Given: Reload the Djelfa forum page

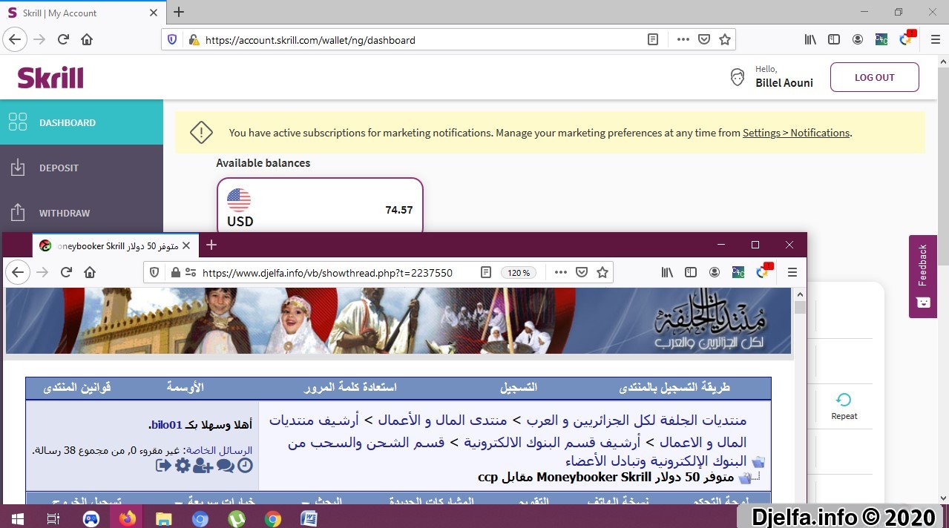Looking at the screenshot, I should tap(66, 272).
